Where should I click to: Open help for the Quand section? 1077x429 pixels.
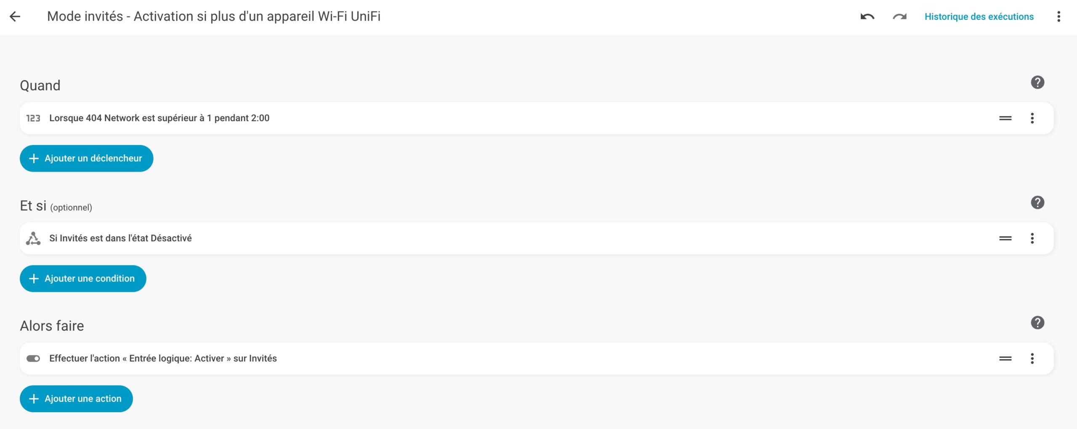[x=1037, y=82]
